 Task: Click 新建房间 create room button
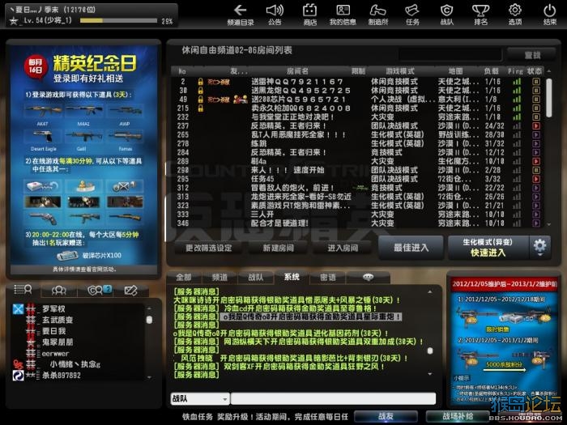point(279,248)
